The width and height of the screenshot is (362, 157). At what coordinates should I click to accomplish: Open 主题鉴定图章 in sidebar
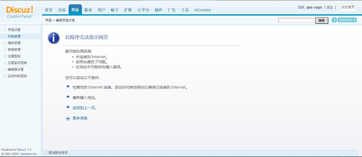[x=17, y=63]
